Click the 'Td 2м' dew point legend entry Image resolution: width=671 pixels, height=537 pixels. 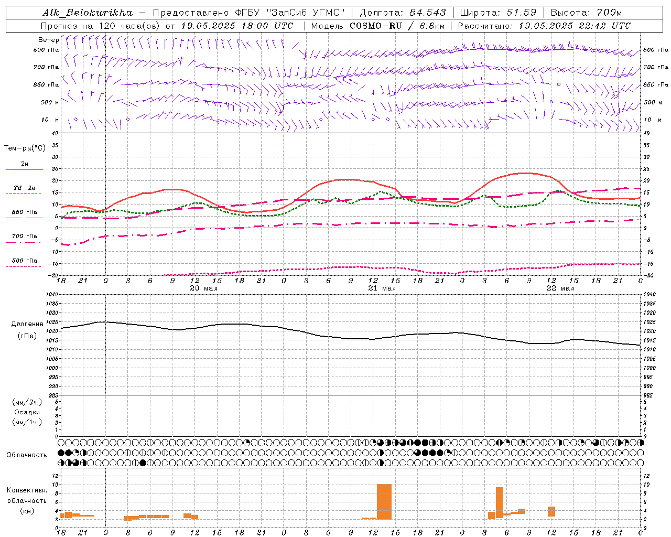24,188
